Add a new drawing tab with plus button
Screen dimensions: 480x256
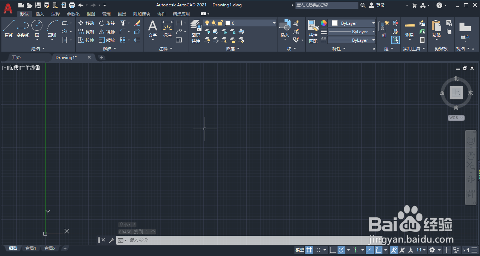(102, 57)
